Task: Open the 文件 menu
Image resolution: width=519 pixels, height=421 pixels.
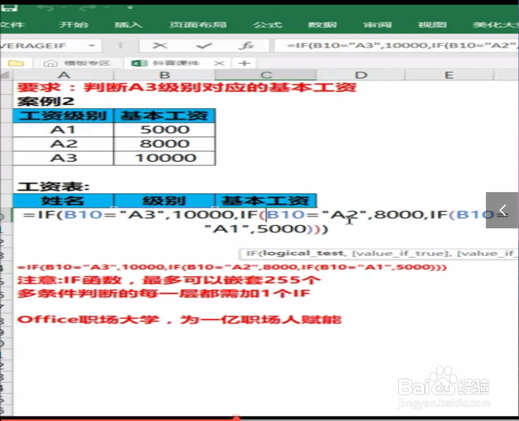Action: pos(12,24)
